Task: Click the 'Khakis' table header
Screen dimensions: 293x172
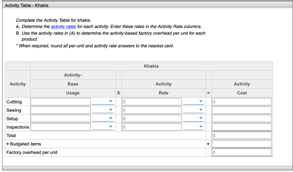Action: [x=151, y=66]
